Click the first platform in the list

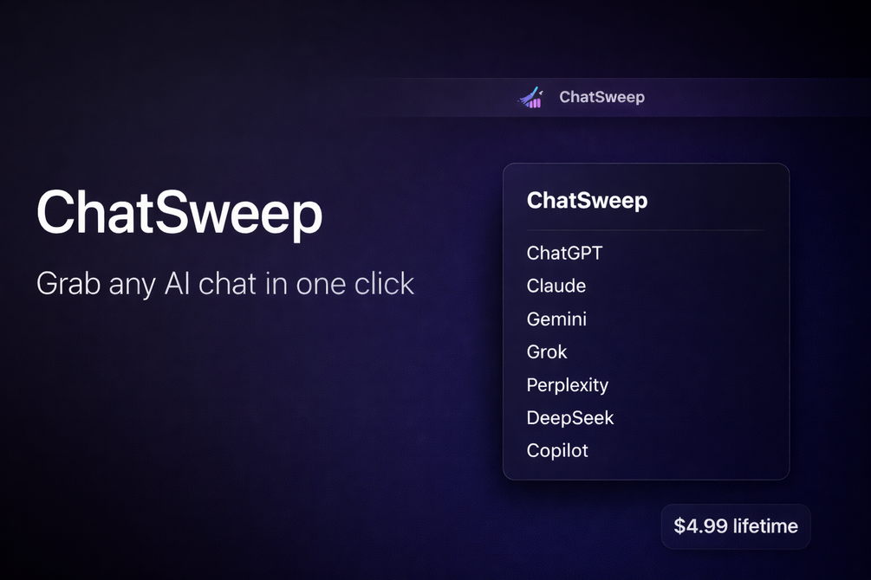564,254
